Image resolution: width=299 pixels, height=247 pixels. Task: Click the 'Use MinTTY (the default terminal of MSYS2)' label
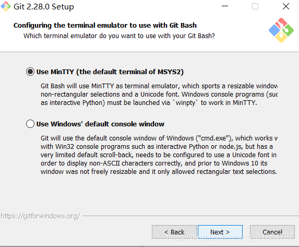110,72
